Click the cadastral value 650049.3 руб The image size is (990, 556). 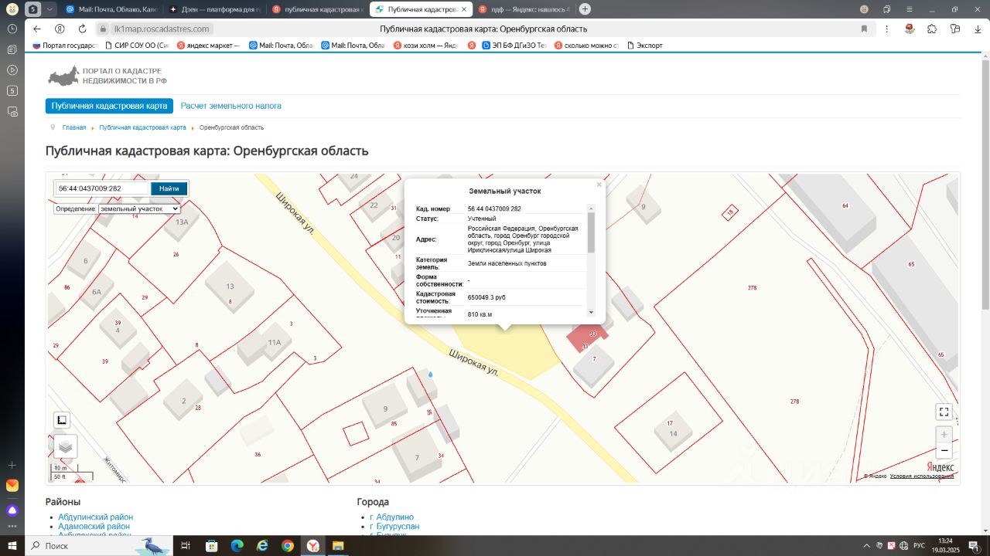click(x=486, y=297)
